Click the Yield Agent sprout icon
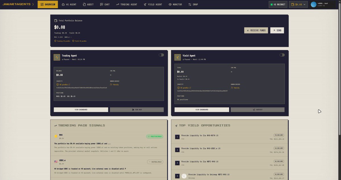 point(178,57)
